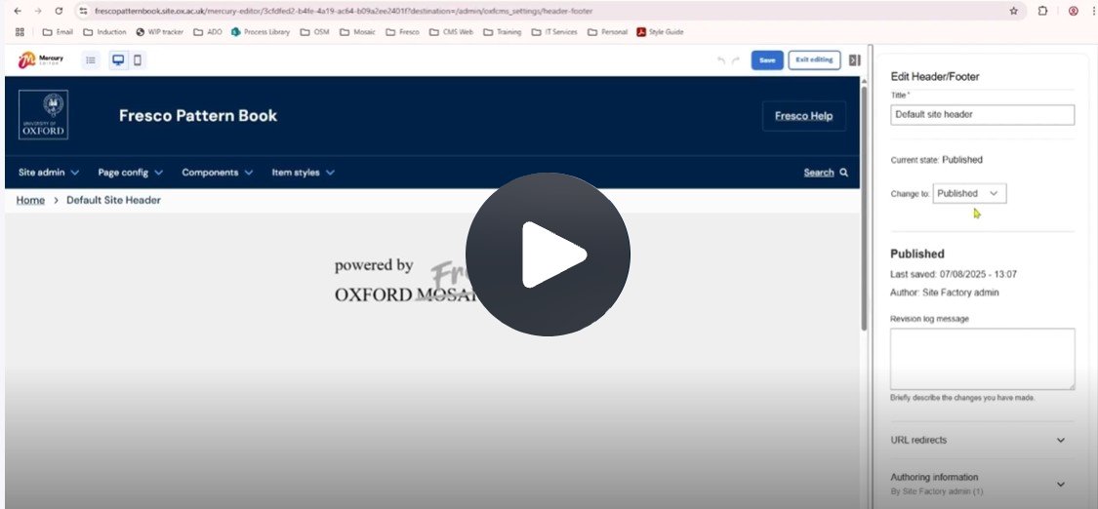Select the 'Author: Site Factory admin' text
1098x509 pixels.
[945, 293]
